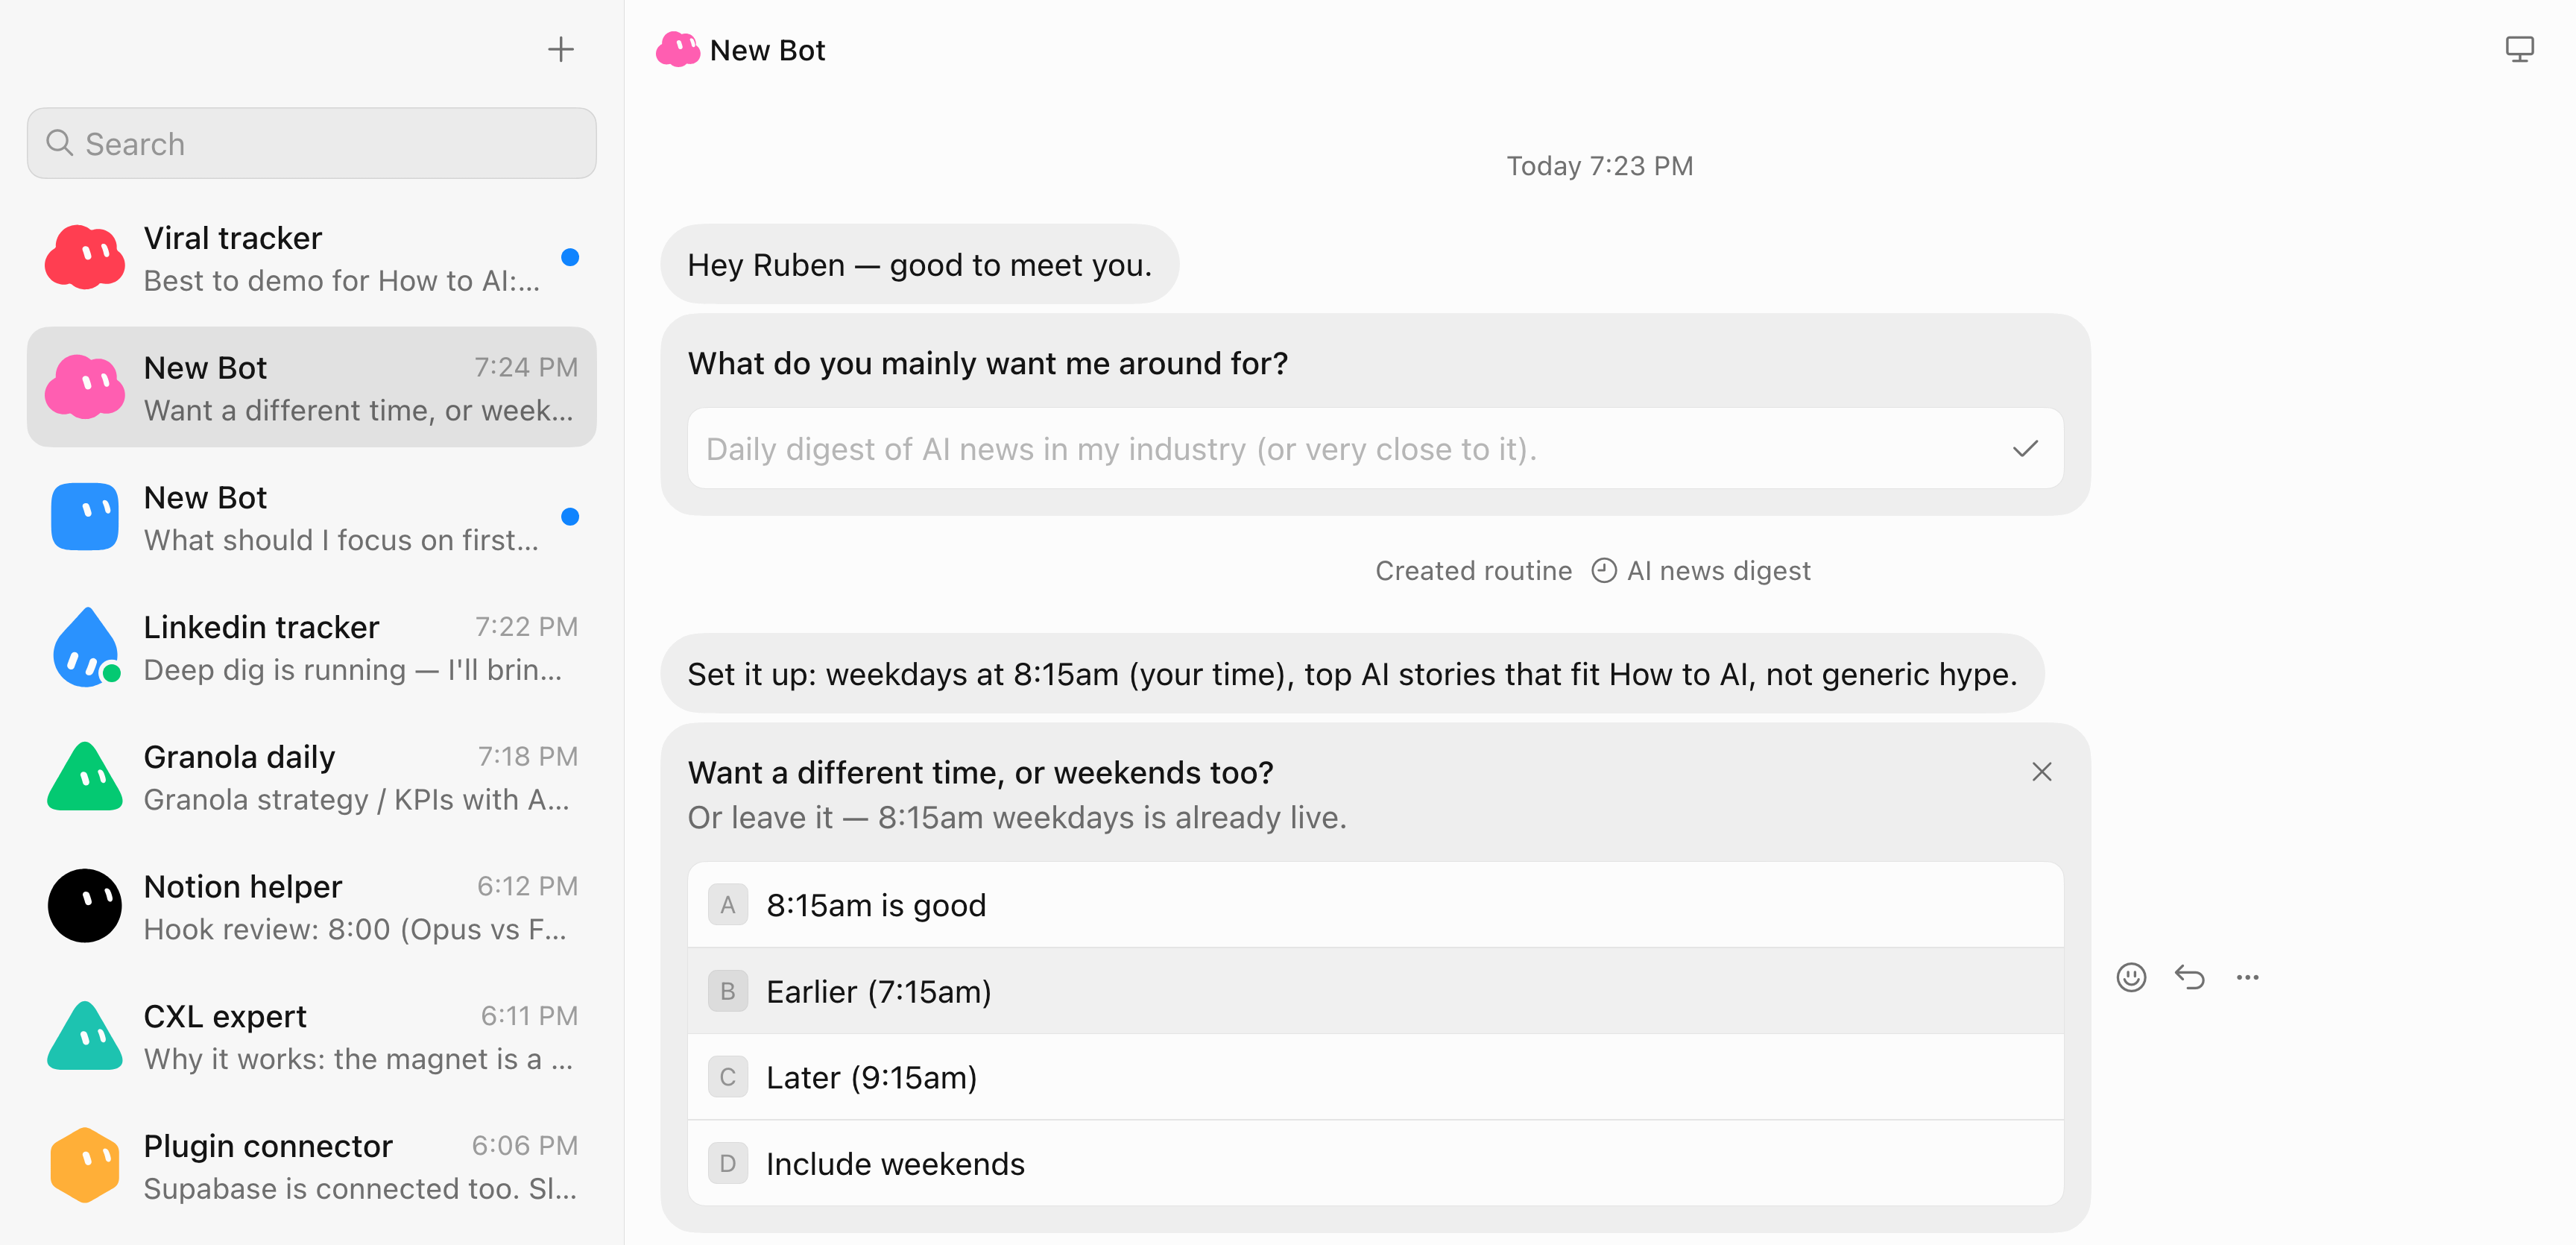2576x1245 pixels.
Task: Click the Search field in sidebar
Action: pos(312,143)
